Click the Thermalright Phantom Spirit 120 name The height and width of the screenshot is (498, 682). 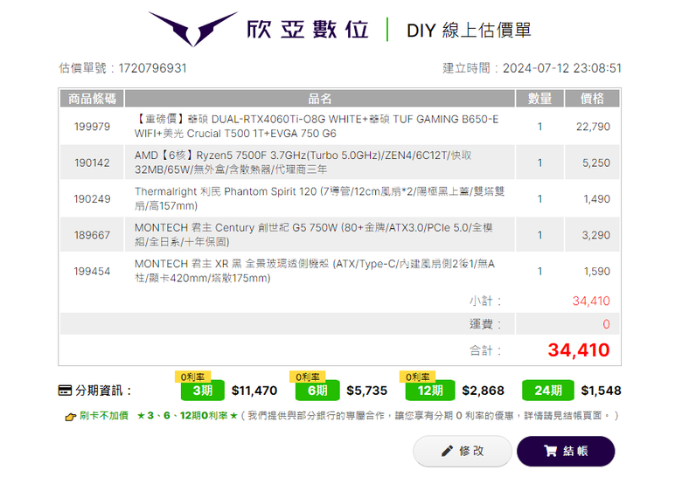(x=320, y=198)
